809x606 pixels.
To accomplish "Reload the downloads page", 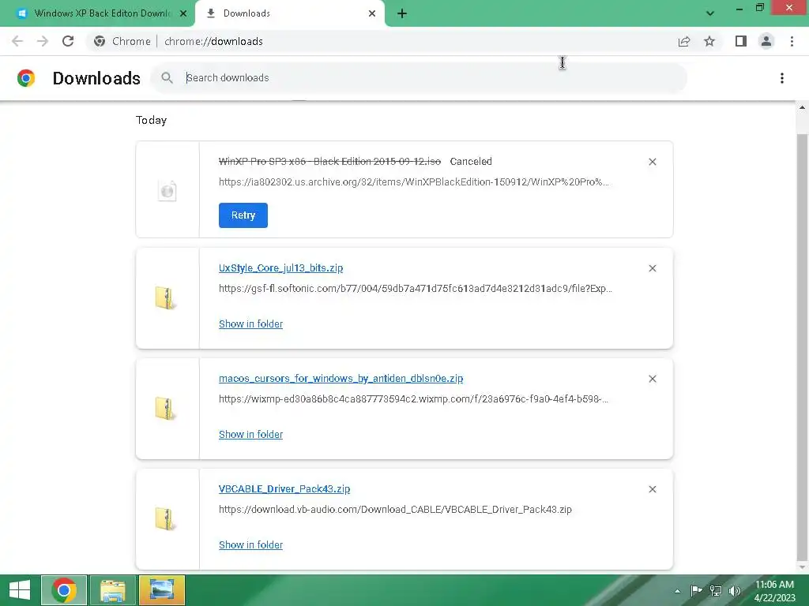I will pyautogui.click(x=68, y=41).
